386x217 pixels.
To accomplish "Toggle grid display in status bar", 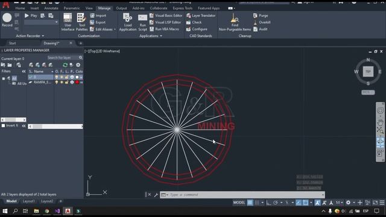I will (250, 203).
